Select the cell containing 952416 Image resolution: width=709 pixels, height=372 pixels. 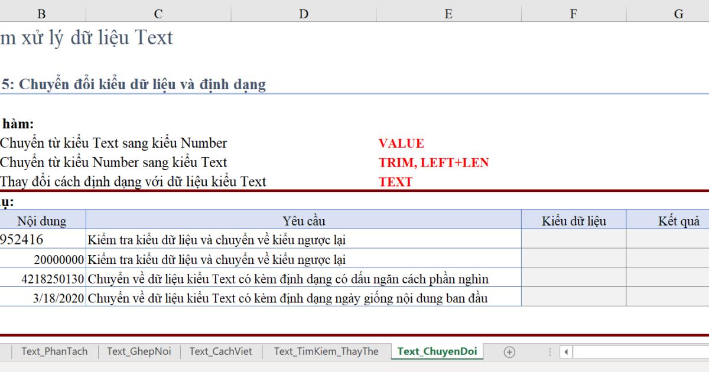click(x=43, y=240)
